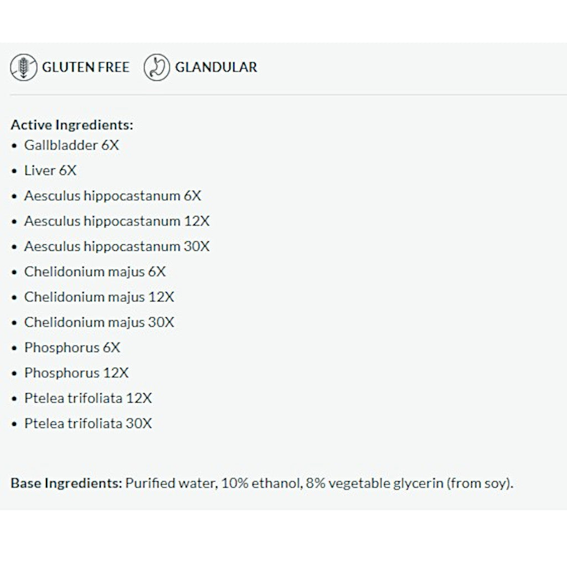This screenshot has width=567, height=567.
Task: Click Aesculus hippocastanum 12X entry
Action: tap(117, 221)
